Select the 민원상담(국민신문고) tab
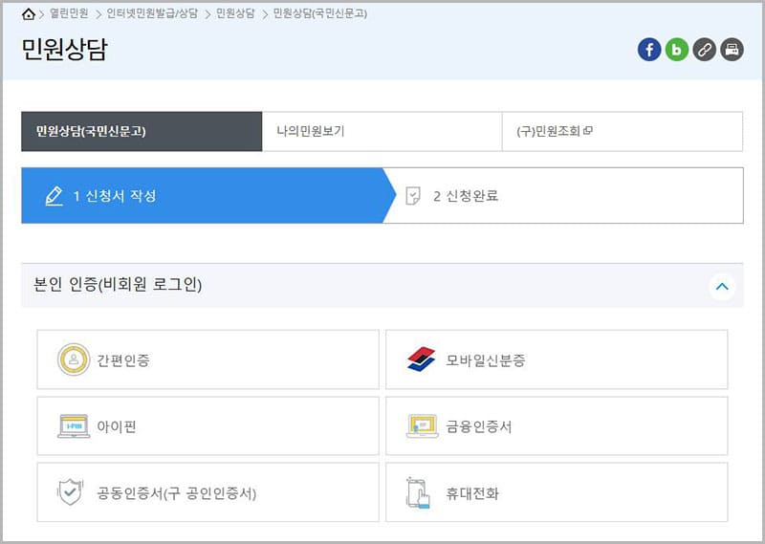The height and width of the screenshot is (544, 765). pyautogui.click(x=142, y=132)
